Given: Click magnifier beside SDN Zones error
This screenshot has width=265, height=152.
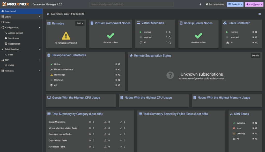Looking at the screenshot, I should click(x=256, y=128).
